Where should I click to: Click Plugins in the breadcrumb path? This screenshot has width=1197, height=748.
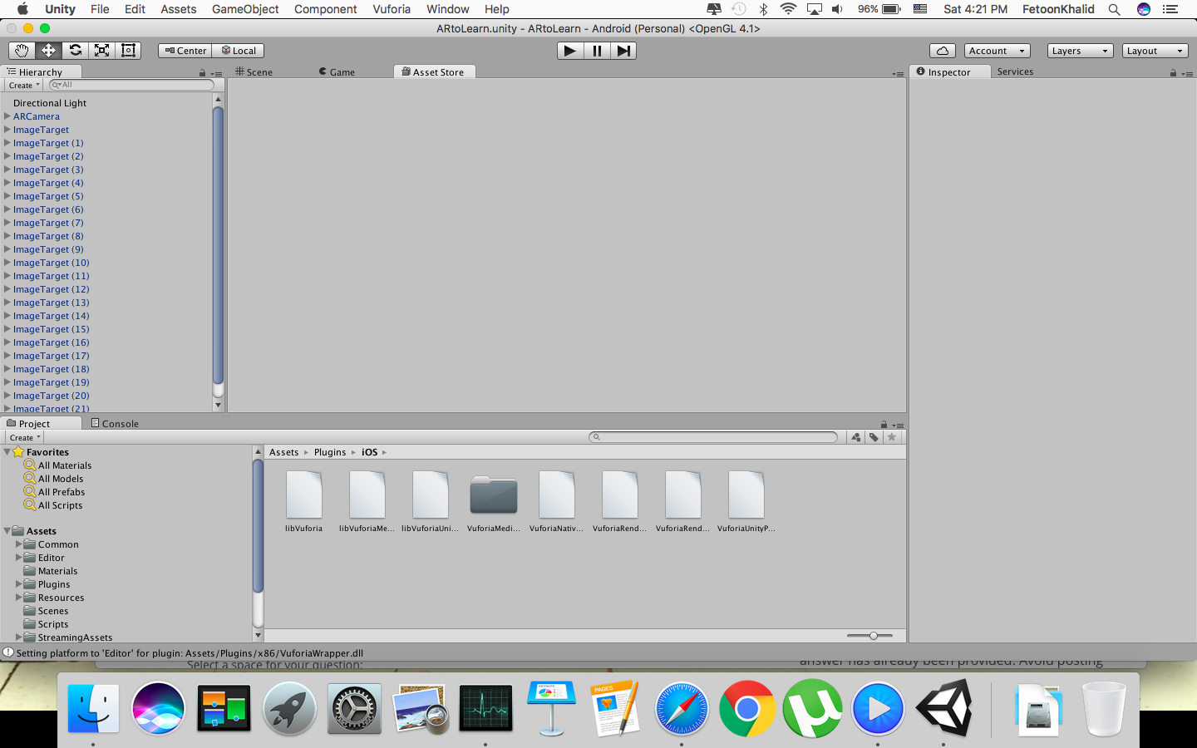330,452
